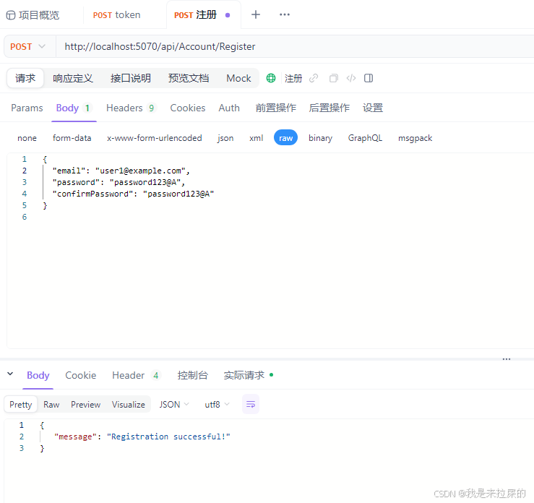The image size is (534, 503).
Task: Click the confirmPassword line in request body
Action: 133,194
